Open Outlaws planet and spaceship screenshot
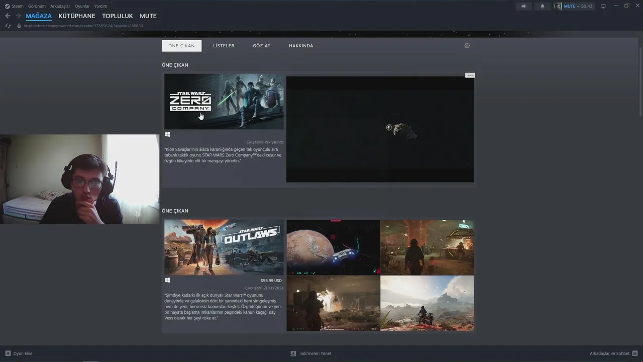 click(333, 247)
